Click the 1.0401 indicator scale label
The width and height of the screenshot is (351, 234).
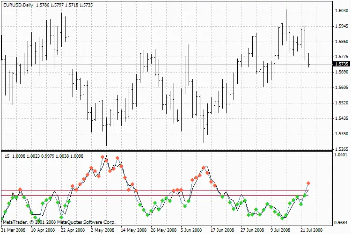tap(341, 154)
